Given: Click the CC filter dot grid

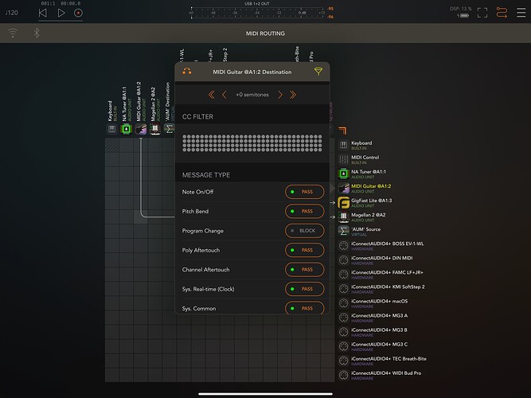Looking at the screenshot, I should pyautogui.click(x=252, y=143).
